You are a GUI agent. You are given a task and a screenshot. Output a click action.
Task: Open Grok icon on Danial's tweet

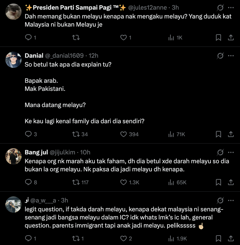point(220,56)
